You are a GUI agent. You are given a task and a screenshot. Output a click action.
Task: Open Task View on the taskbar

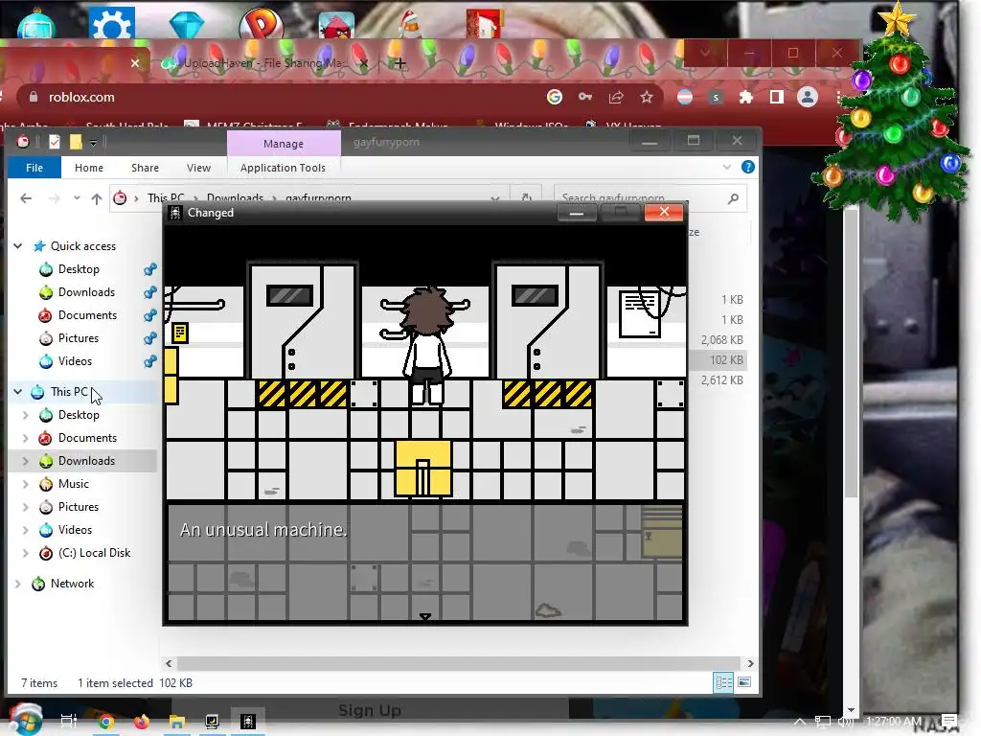tap(68, 721)
